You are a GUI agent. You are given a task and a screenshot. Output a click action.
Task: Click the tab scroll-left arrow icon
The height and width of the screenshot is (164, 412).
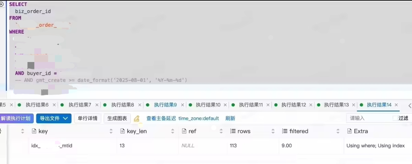click(410, 106)
